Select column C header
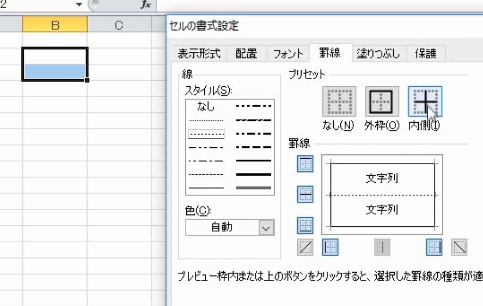The width and height of the screenshot is (483, 306). 119,25
